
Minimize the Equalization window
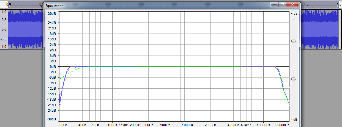pyautogui.click(x=275, y=5)
